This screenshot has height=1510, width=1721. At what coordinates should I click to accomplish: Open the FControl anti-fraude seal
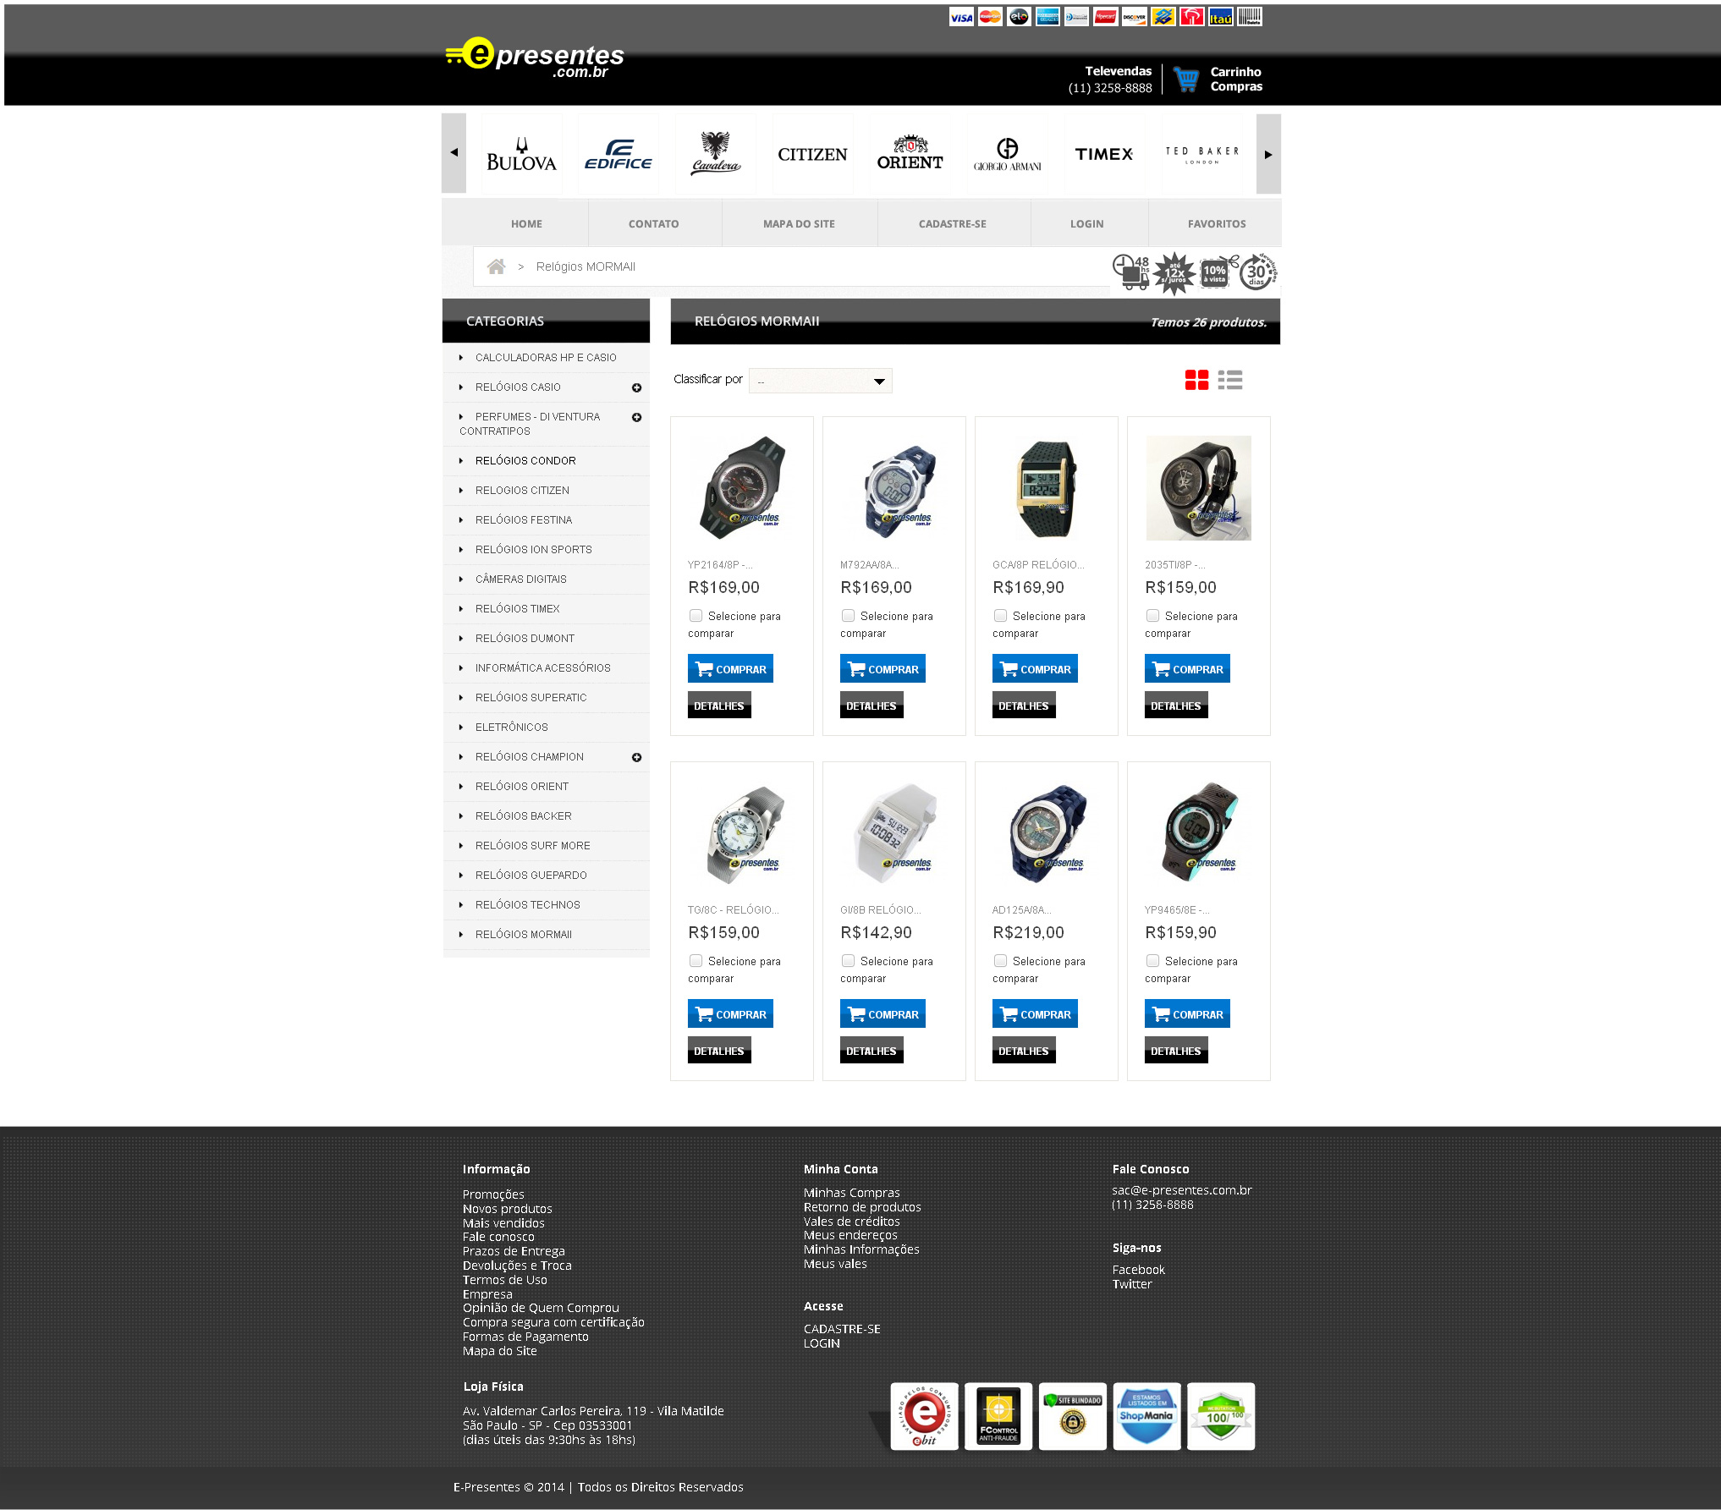pyautogui.click(x=998, y=1416)
